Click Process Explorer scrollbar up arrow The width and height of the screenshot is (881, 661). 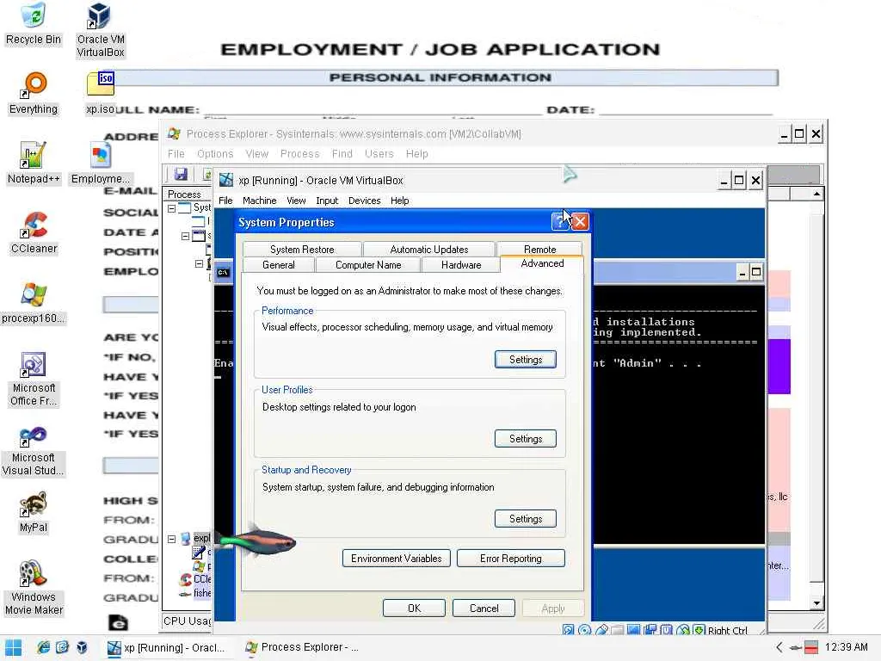click(x=816, y=194)
